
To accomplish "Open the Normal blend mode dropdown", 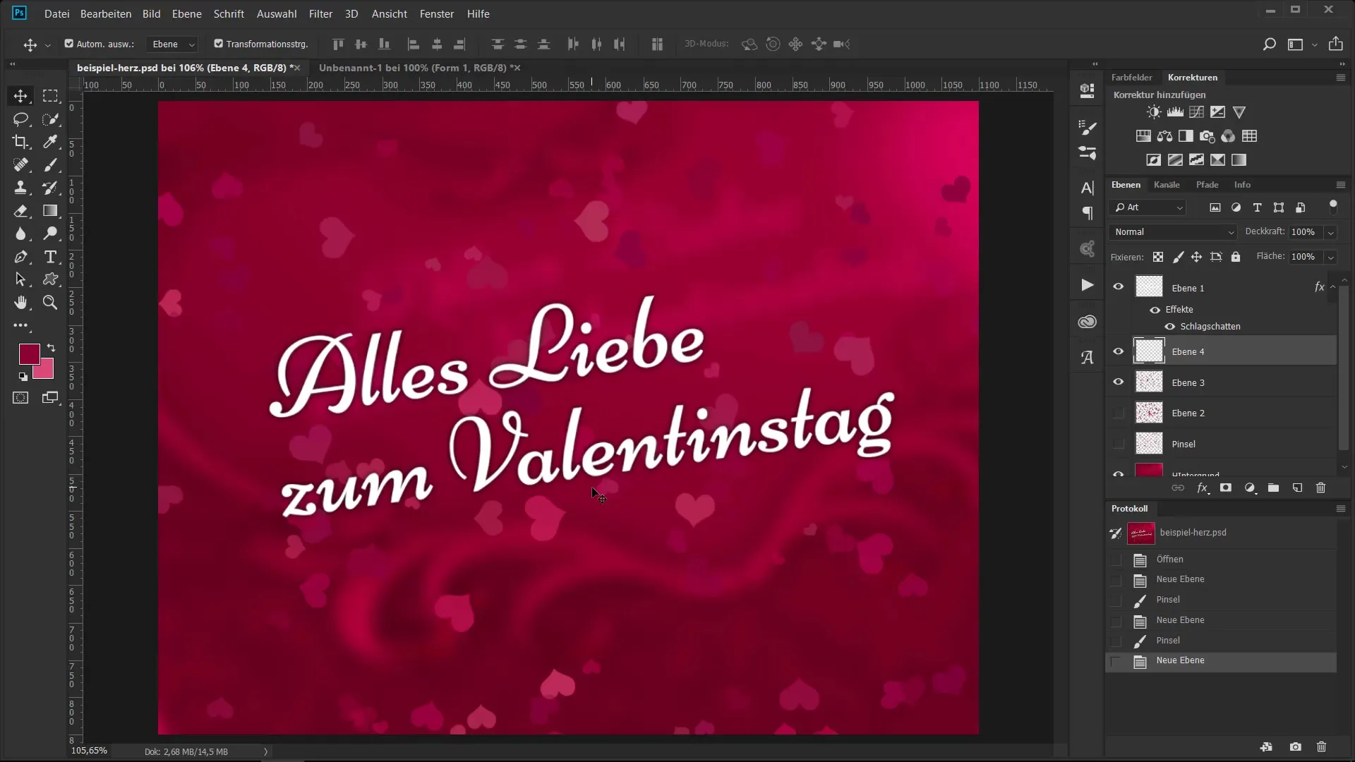I will click(x=1172, y=232).
